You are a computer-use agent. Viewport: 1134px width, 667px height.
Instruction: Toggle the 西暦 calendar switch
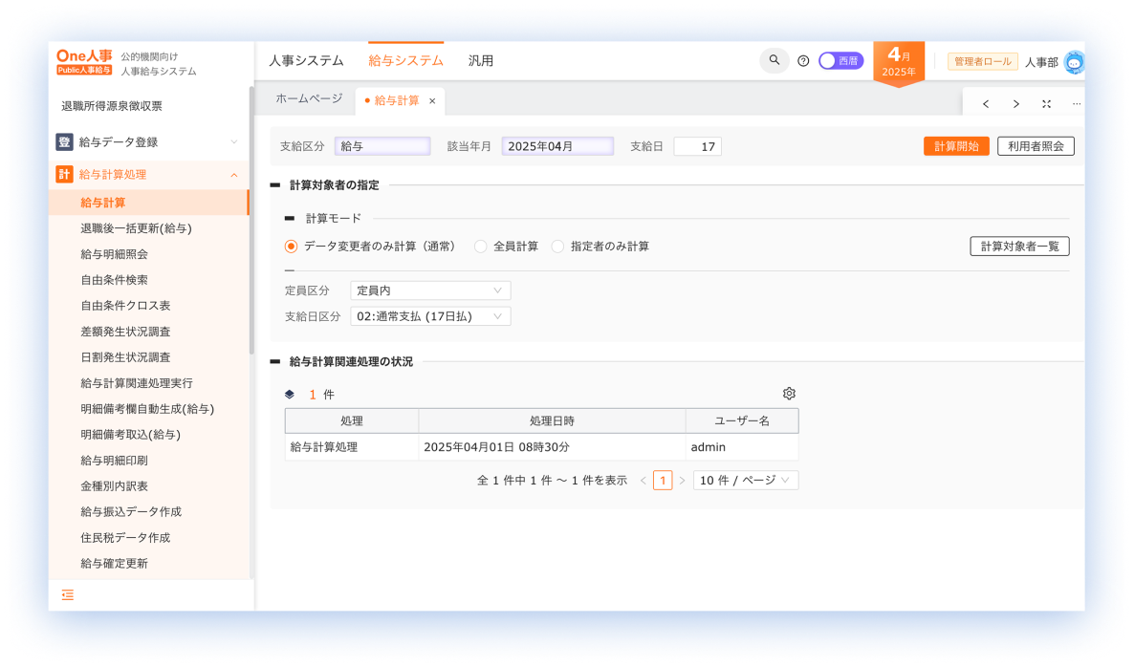tap(841, 61)
